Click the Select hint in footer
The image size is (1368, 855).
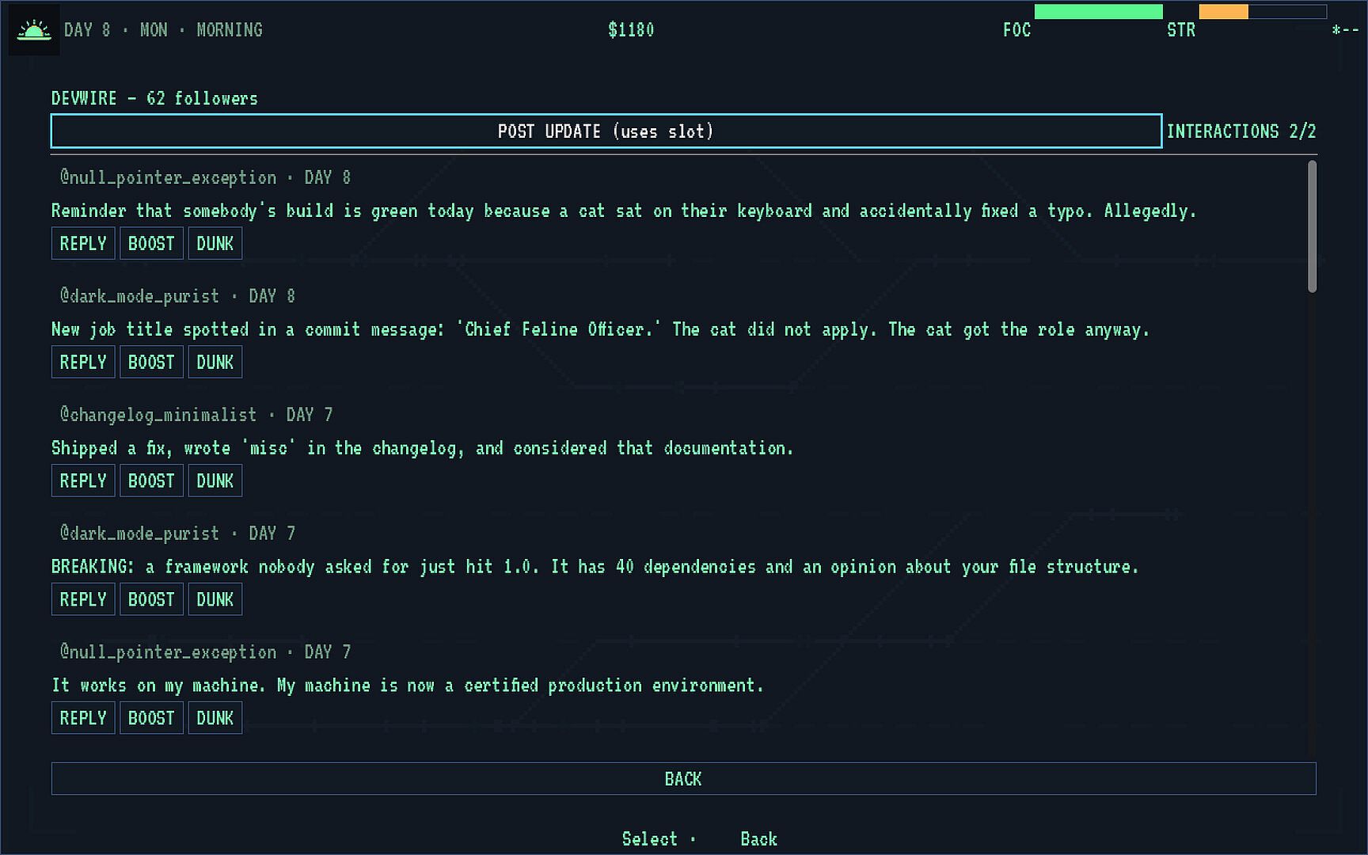click(649, 839)
